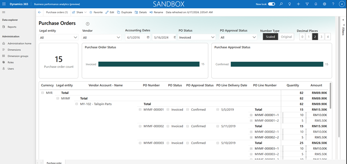Screen dimensions: 347x164
Task: Go back using the left arrow
Action: (x=40, y=12)
